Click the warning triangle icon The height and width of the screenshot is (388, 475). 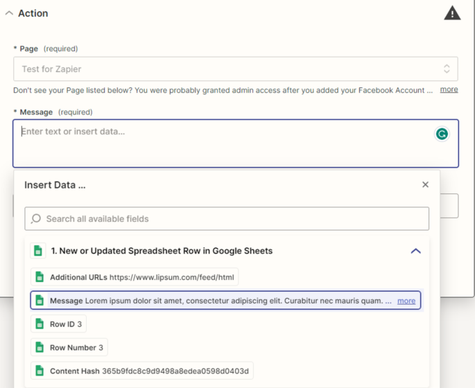452,13
